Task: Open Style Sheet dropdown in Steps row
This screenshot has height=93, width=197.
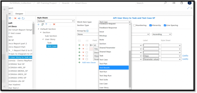Action: click(171, 56)
